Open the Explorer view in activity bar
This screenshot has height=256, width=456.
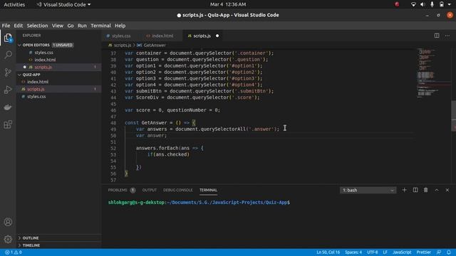coord(8,38)
